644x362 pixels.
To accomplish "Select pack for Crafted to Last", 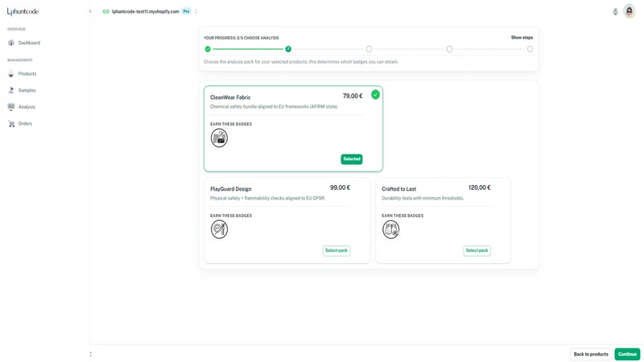I will 477,250.
